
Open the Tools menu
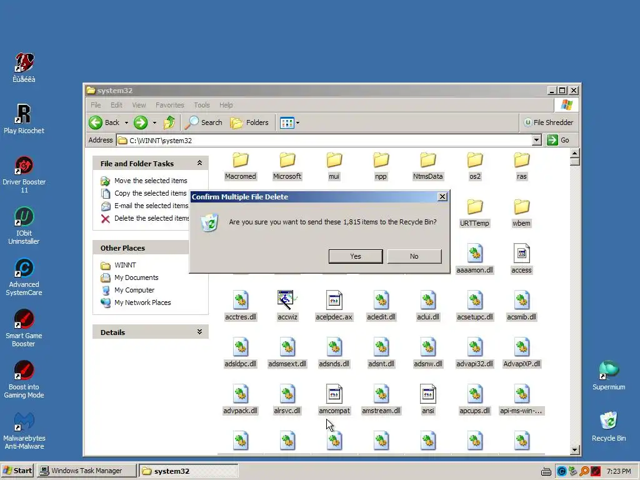[202, 105]
